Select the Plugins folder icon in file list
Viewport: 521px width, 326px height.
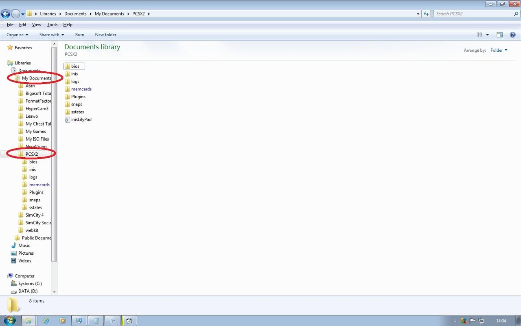[68, 97]
